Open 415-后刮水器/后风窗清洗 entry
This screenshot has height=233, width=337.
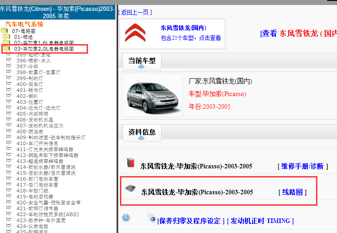click(46, 173)
